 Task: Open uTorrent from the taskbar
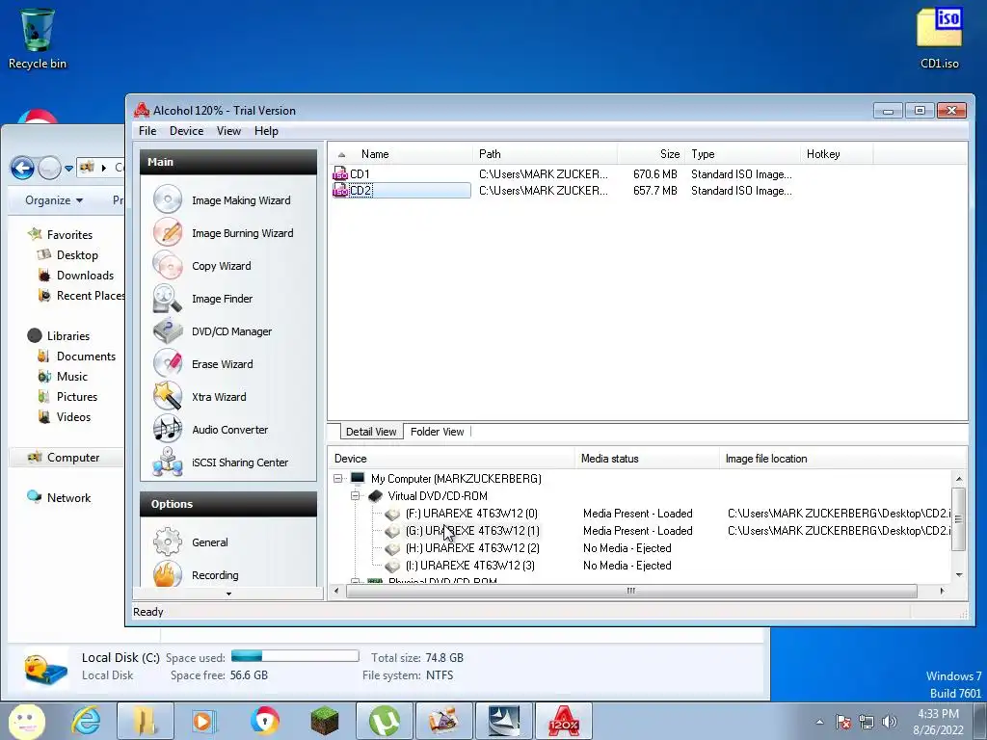(x=384, y=721)
